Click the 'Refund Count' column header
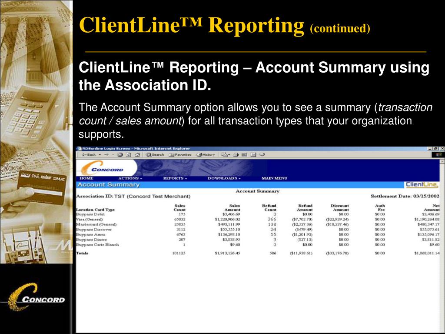 [269, 207]
